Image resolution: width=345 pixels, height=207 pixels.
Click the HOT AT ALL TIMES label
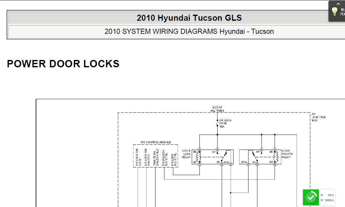(x=217, y=109)
